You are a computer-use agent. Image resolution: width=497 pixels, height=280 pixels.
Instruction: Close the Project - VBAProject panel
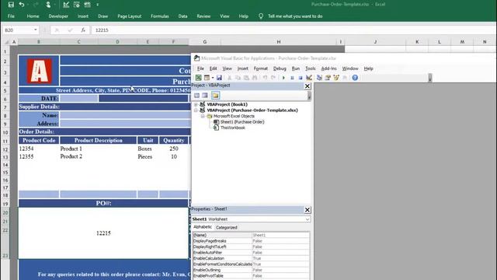(308, 86)
